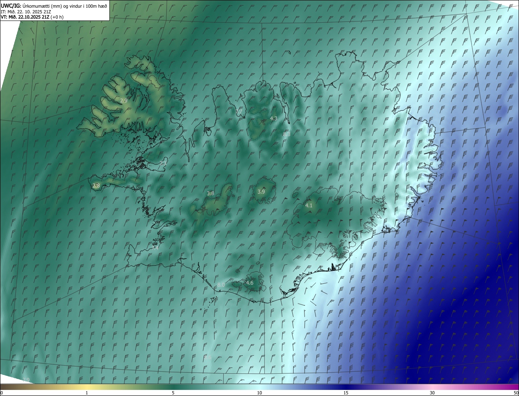Click the 8.0 value near the south coast
The height and width of the screenshot is (396, 519).
(221, 285)
